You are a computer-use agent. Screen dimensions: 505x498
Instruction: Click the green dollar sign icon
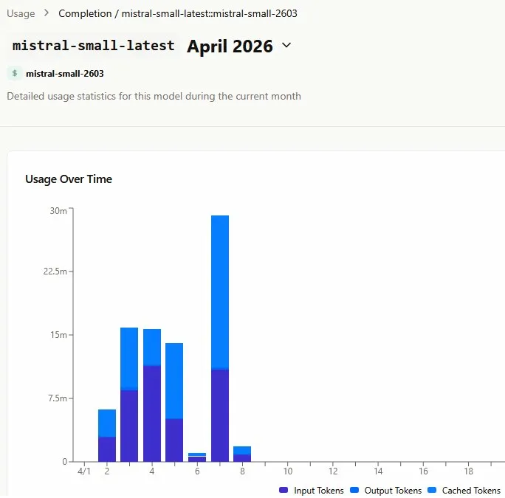15,73
